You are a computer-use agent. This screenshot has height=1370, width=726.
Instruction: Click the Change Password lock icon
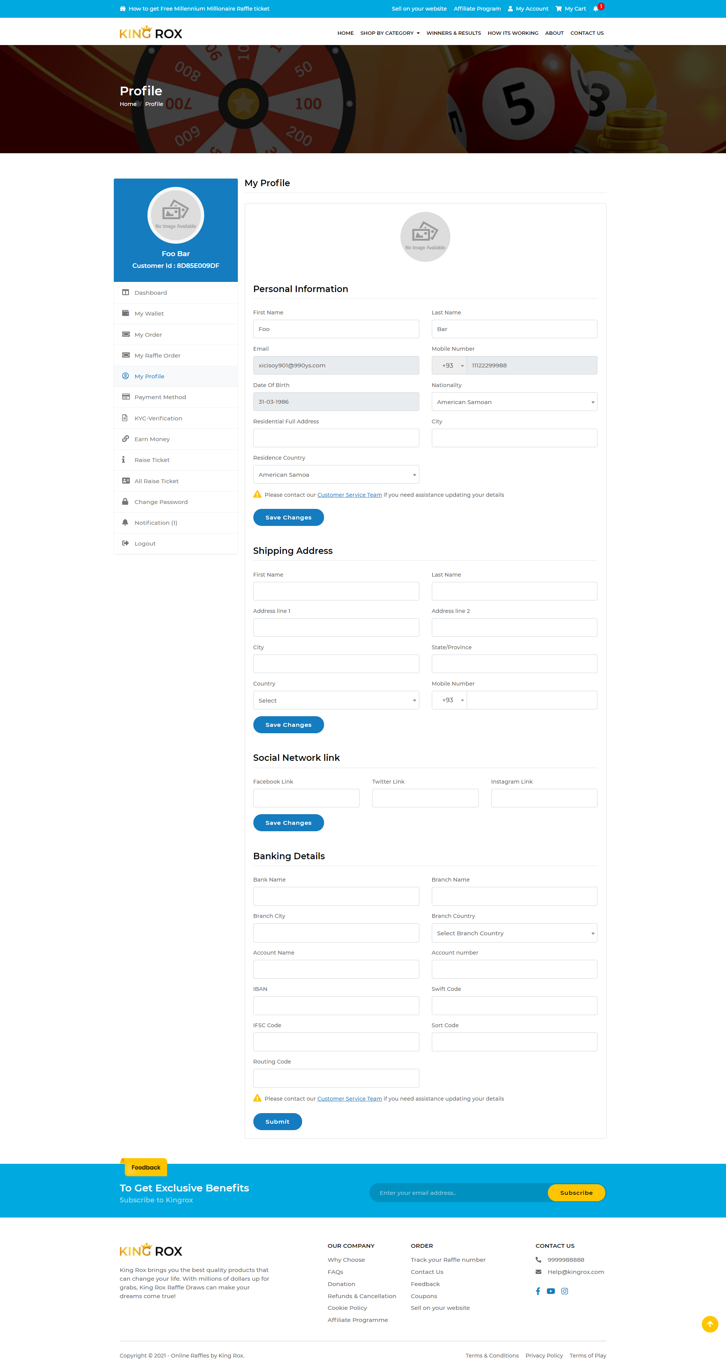[125, 502]
